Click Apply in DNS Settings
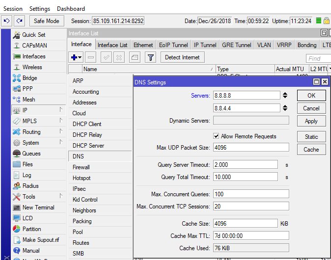 point(311,121)
